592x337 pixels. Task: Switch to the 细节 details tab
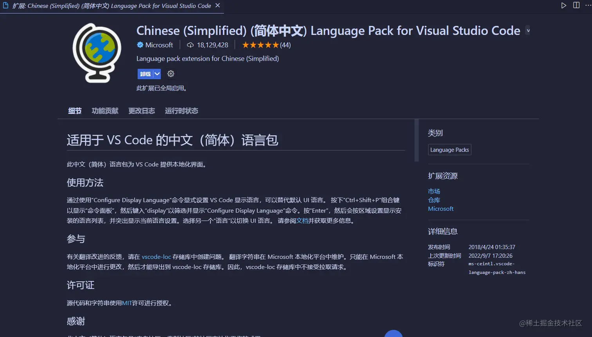click(75, 111)
